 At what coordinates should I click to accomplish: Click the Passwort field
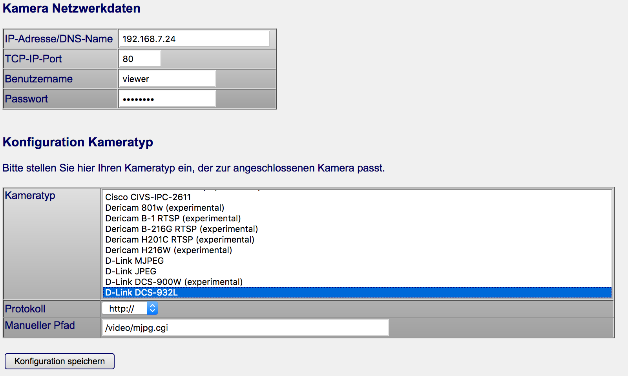167,99
